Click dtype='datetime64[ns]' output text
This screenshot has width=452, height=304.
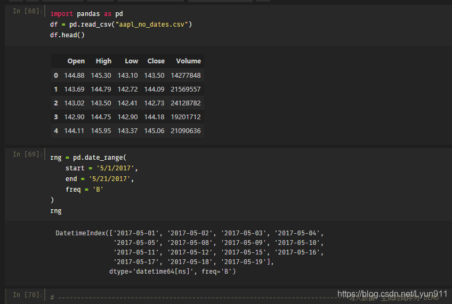tap(151, 272)
